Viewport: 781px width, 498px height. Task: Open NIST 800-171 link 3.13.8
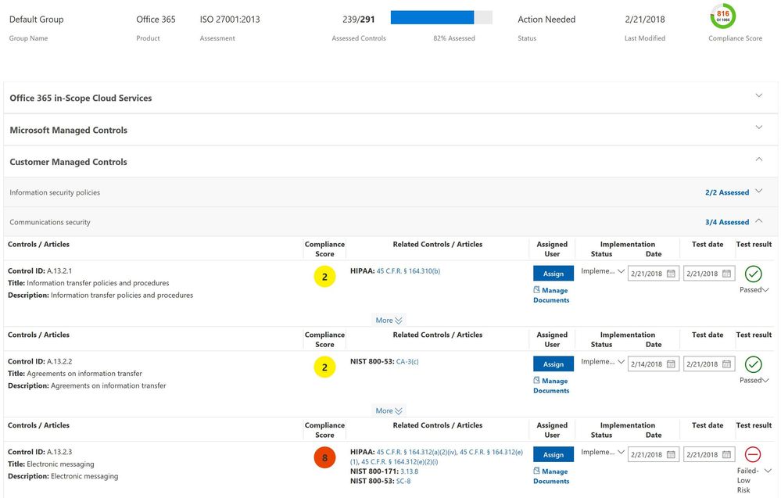[x=410, y=471]
